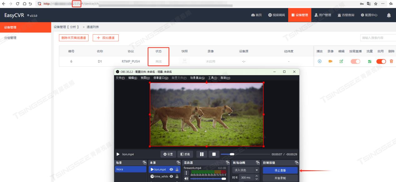
Task: Toggle lock for lion.mp4 source
Action: click(177, 170)
